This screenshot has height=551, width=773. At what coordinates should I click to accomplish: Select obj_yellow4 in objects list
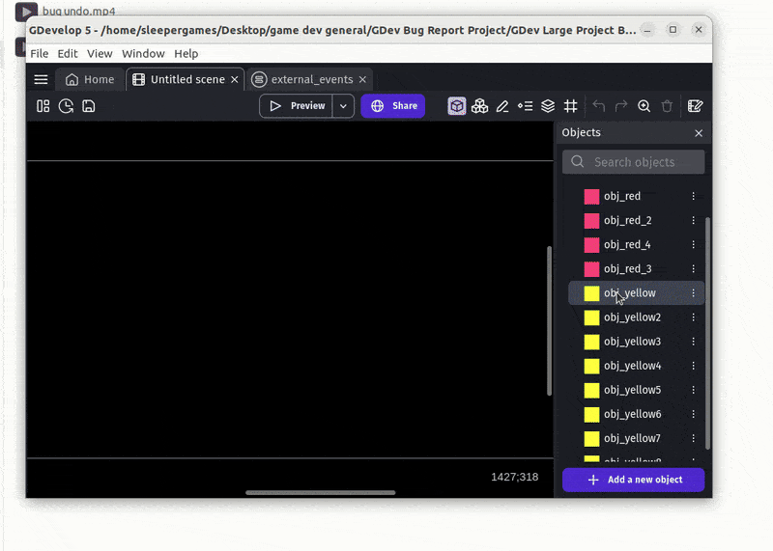(637, 366)
